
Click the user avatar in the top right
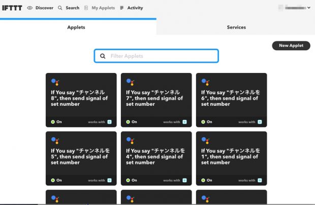(x=280, y=8)
